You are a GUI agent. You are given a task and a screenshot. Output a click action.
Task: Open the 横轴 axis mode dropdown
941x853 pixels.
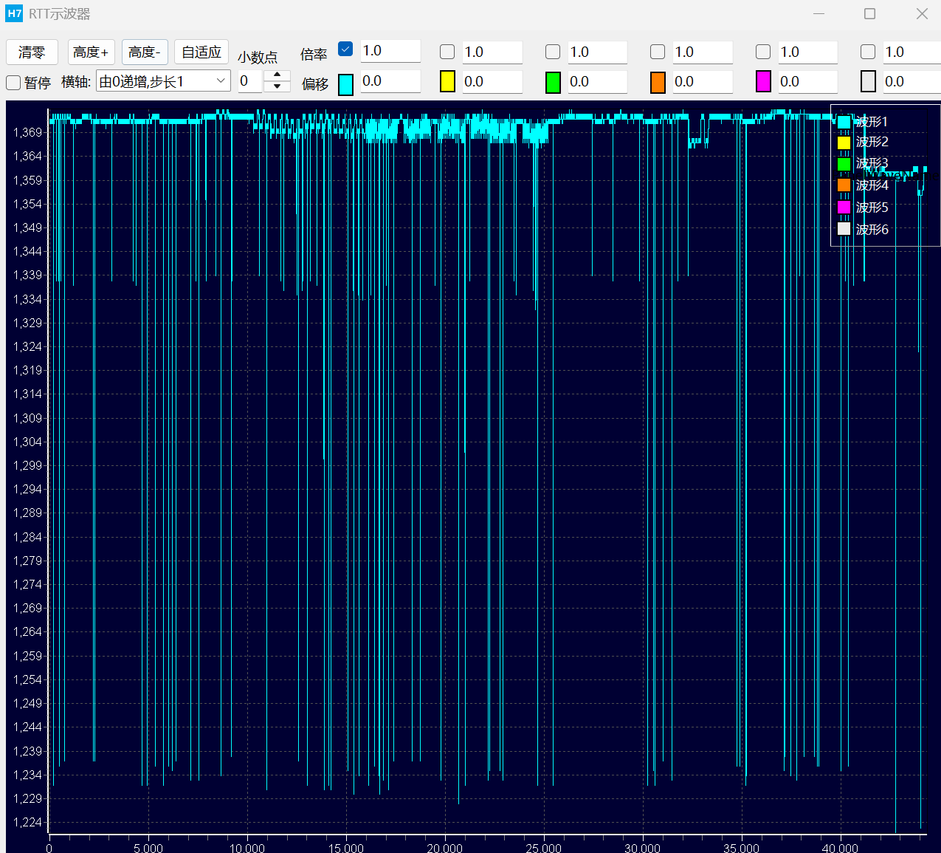(x=163, y=81)
